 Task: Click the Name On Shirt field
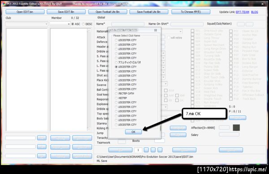(187, 24)
